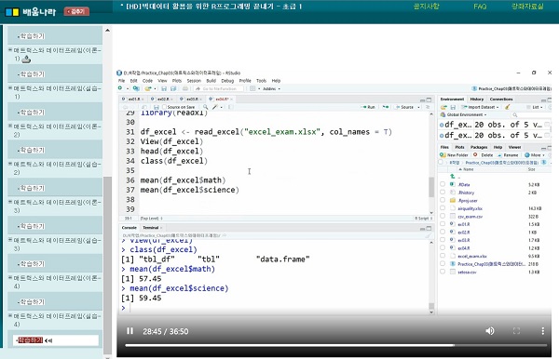
Task: Open the video player three-dot options menu
Action: (x=542, y=331)
